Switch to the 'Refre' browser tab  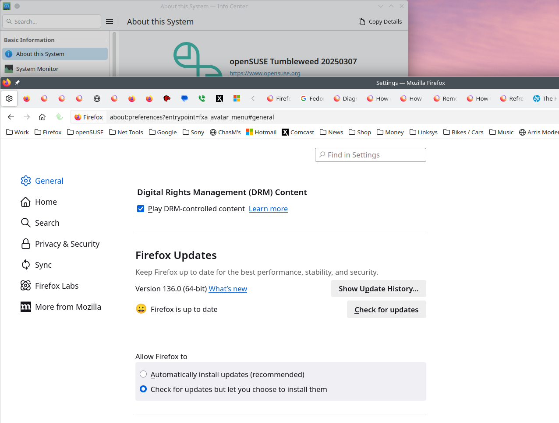pos(512,98)
